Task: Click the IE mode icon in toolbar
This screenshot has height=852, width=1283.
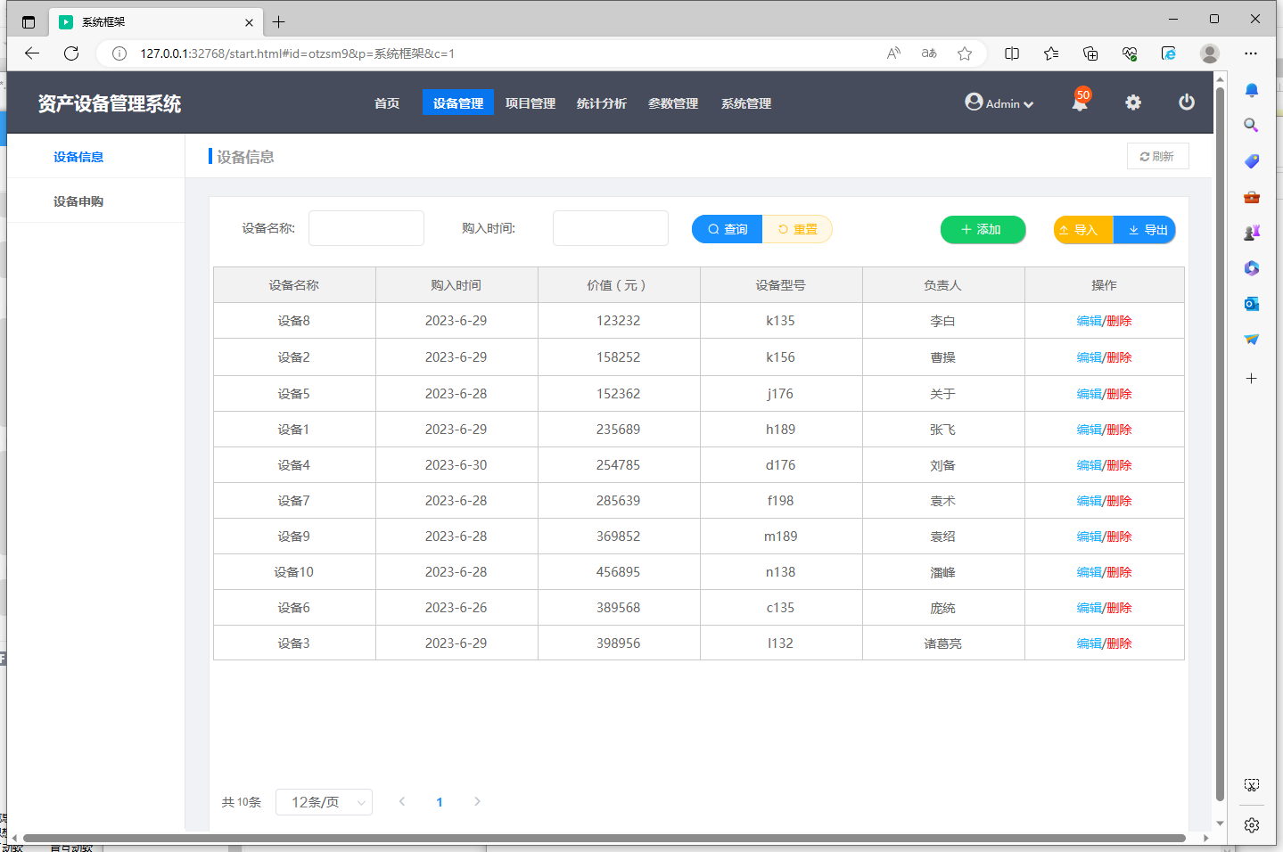Action: pyautogui.click(x=1169, y=53)
